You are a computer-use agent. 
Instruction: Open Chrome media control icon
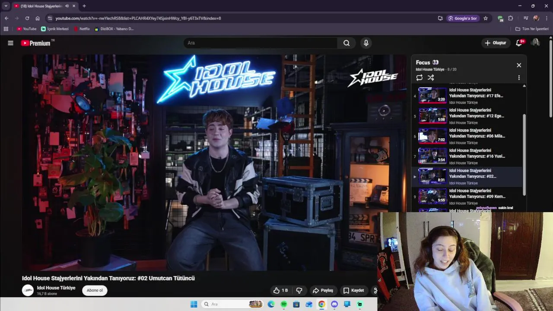pyautogui.click(x=526, y=18)
